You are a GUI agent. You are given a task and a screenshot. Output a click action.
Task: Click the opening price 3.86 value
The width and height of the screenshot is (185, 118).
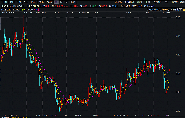pyautogui.click(x=76, y=6)
